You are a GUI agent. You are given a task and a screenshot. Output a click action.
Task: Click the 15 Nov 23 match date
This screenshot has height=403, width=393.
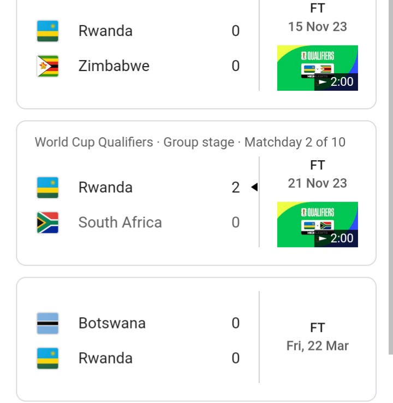317,26
